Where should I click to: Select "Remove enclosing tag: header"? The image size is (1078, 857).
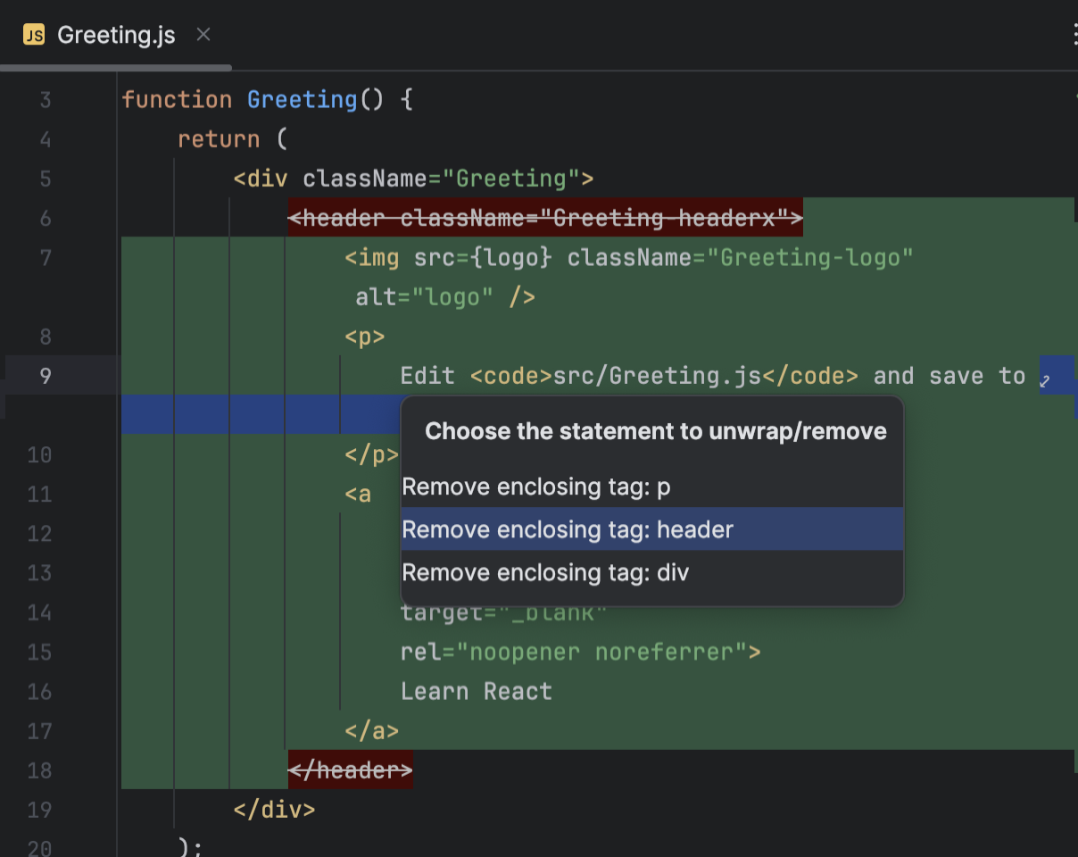(568, 529)
